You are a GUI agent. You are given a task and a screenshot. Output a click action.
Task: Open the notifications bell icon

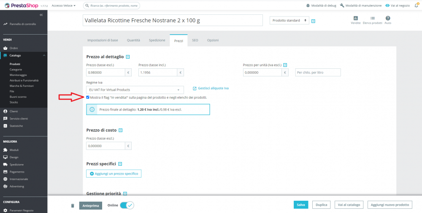point(417,5)
